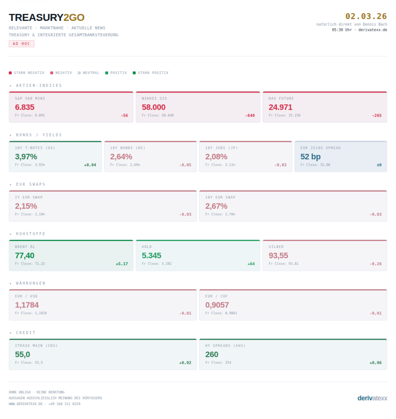The height and width of the screenshot is (419, 396).
Task: Select the Neutral grey legend swatch
Action: point(79,73)
